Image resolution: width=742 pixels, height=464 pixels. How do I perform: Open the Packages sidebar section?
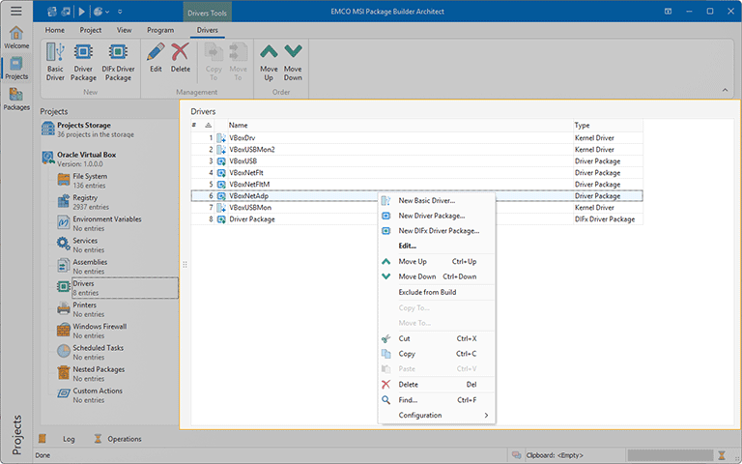click(x=15, y=98)
